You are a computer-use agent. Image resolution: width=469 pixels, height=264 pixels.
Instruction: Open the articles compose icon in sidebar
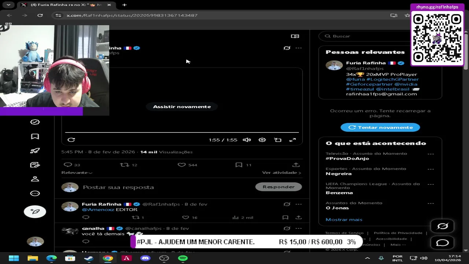point(35,165)
